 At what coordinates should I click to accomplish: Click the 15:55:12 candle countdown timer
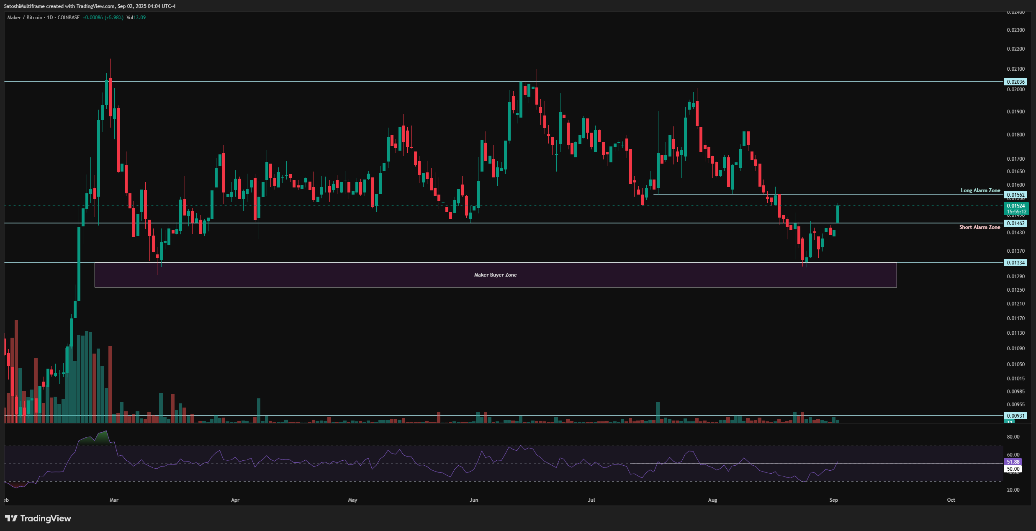pos(1016,212)
